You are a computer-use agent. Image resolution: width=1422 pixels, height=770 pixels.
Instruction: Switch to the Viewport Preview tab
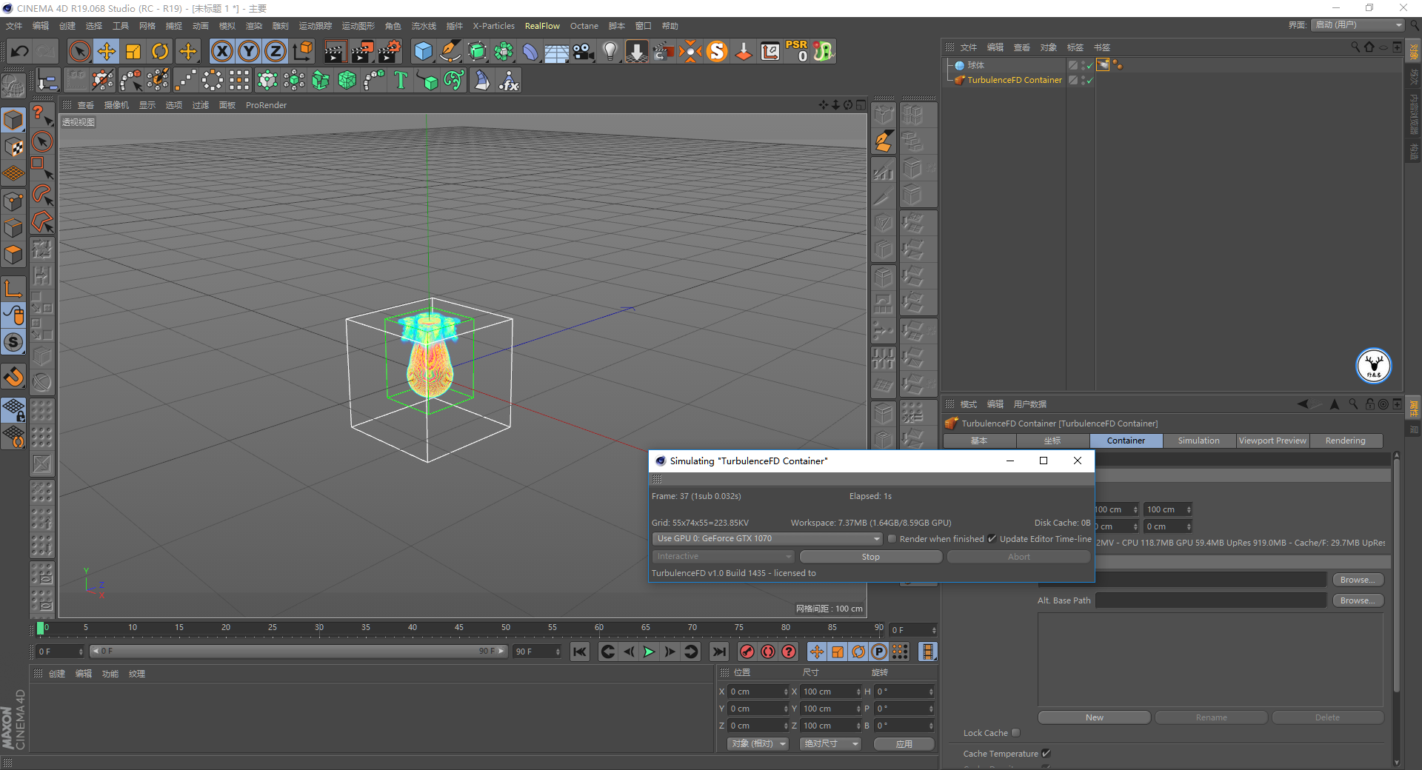click(1272, 441)
